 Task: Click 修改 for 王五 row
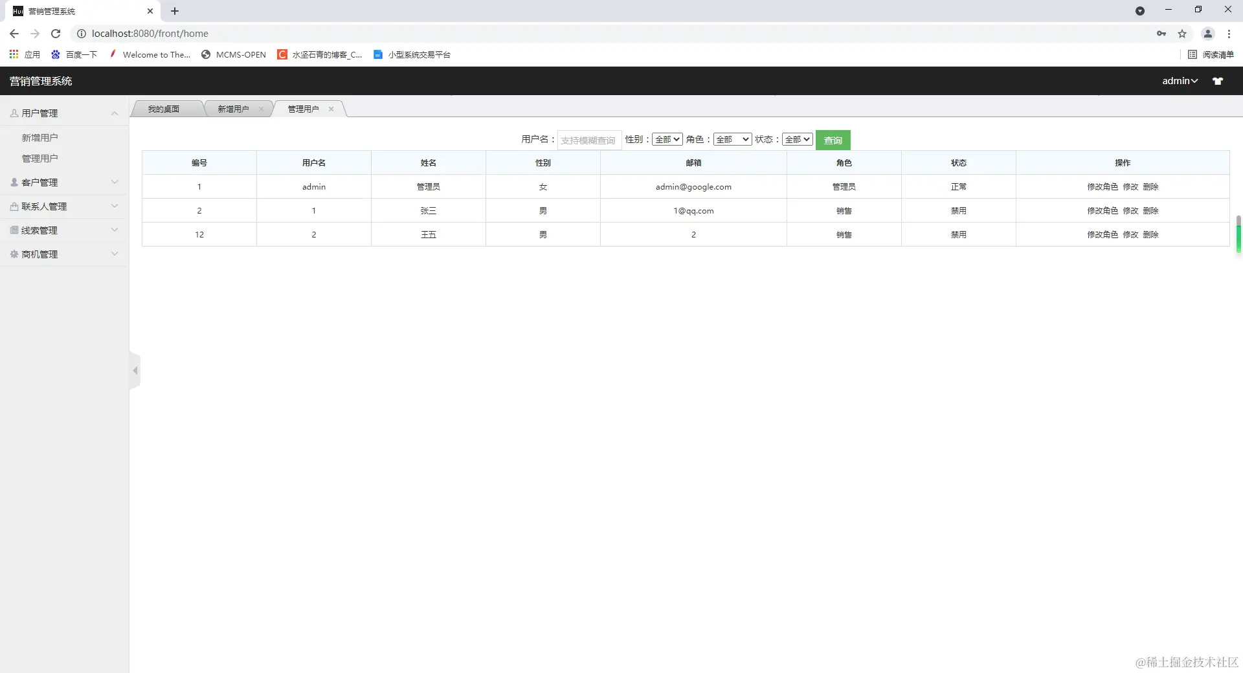pyautogui.click(x=1130, y=234)
